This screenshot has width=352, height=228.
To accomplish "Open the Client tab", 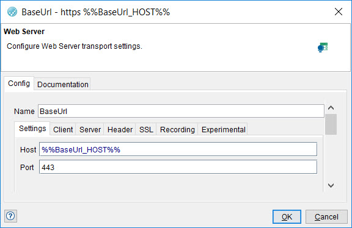I will [63, 129].
